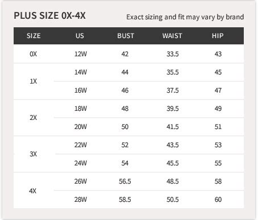The width and height of the screenshot is (258, 220).
Task: Click the sizing may vary by brand note
Action: pyautogui.click(x=185, y=17)
